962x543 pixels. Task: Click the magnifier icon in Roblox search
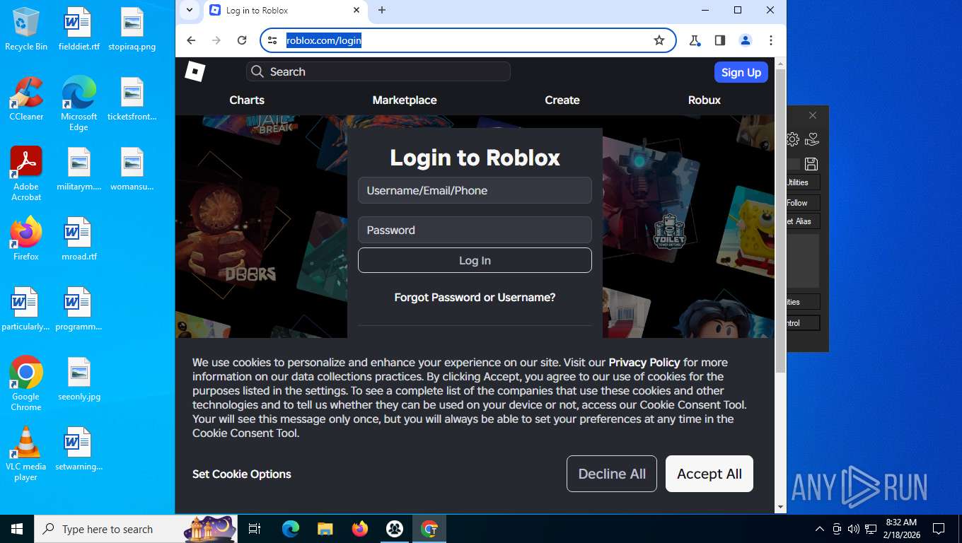click(x=258, y=71)
